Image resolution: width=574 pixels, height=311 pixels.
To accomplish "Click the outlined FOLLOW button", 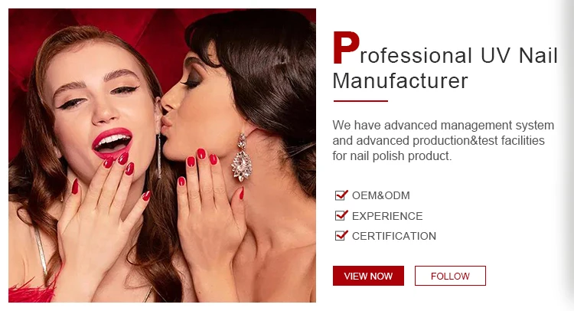I will [x=450, y=276].
